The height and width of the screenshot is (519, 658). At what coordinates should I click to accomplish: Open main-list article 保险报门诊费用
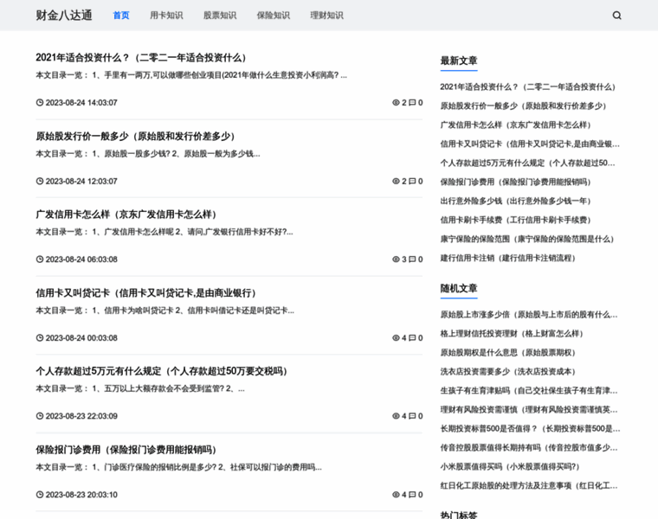coord(126,450)
